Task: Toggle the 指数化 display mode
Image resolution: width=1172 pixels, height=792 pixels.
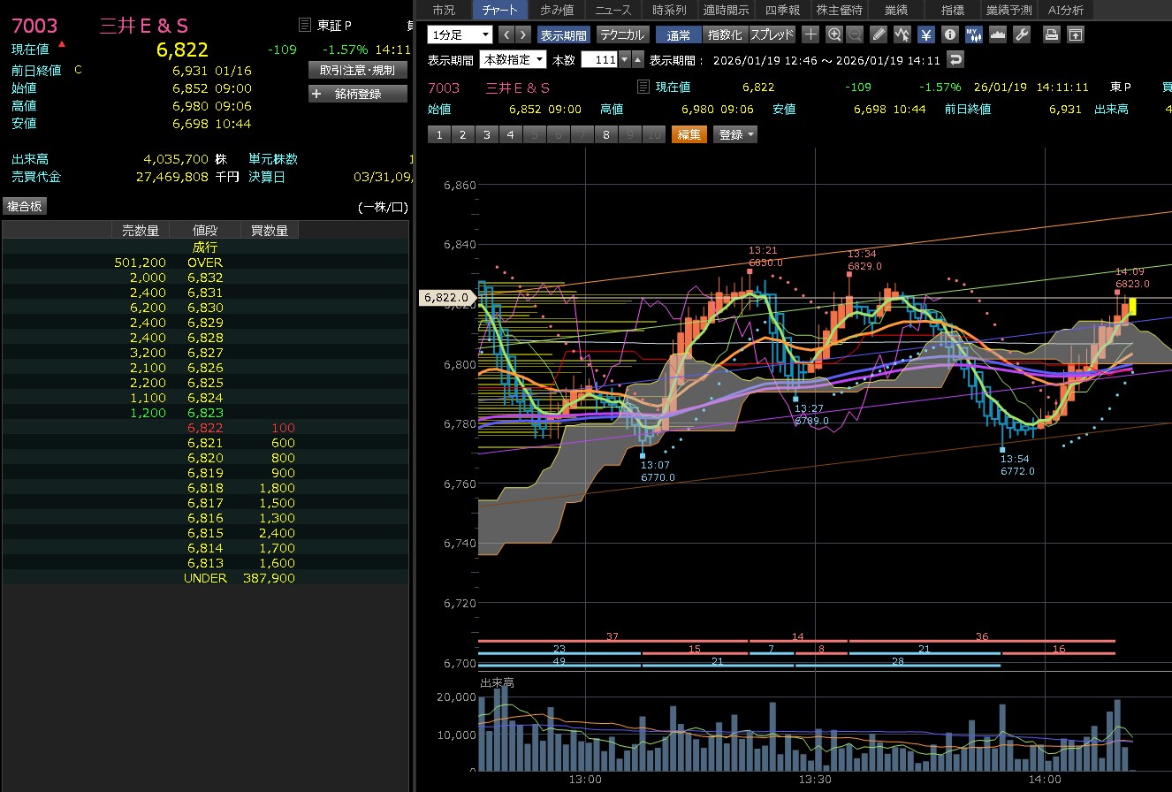Action: coord(725,34)
